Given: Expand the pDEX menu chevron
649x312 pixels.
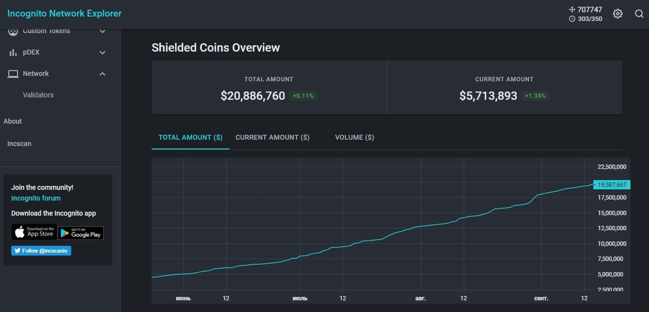Looking at the screenshot, I should tap(102, 53).
